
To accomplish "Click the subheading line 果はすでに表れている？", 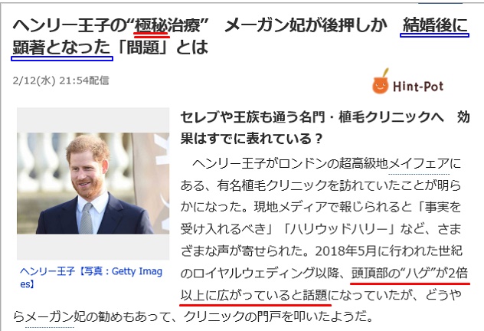I will [x=252, y=139].
